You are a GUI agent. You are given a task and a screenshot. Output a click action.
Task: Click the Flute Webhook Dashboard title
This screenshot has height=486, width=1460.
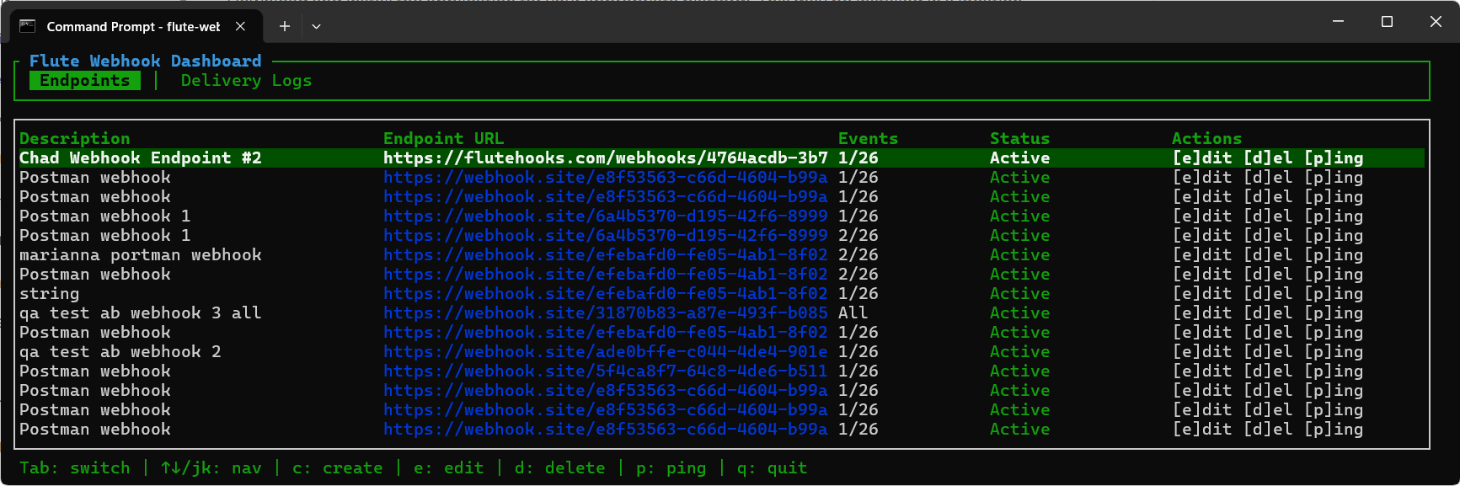(x=146, y=61)
